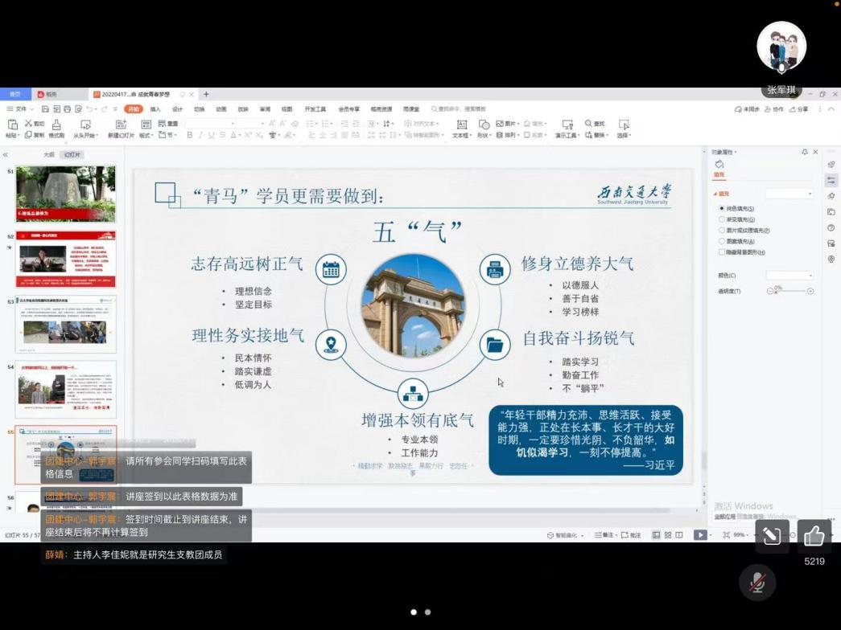Select the 渐变填充 gradient fill option
Screen dimensions: 841x630
(x=722, y=219)
